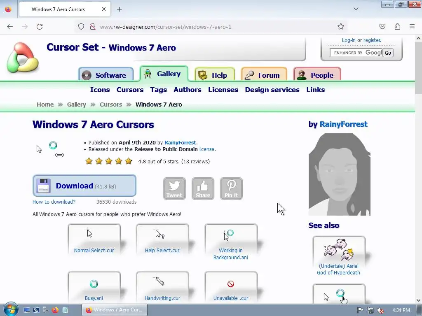Screen dimensions: 422x316
Task: Click the register link
Action: coord(372,40)
